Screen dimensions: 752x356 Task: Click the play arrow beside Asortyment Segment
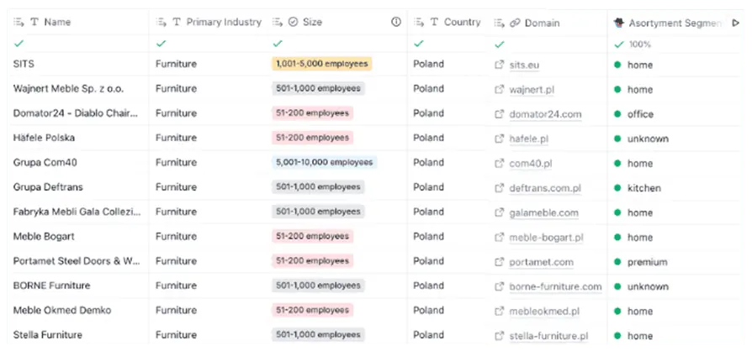735,24
